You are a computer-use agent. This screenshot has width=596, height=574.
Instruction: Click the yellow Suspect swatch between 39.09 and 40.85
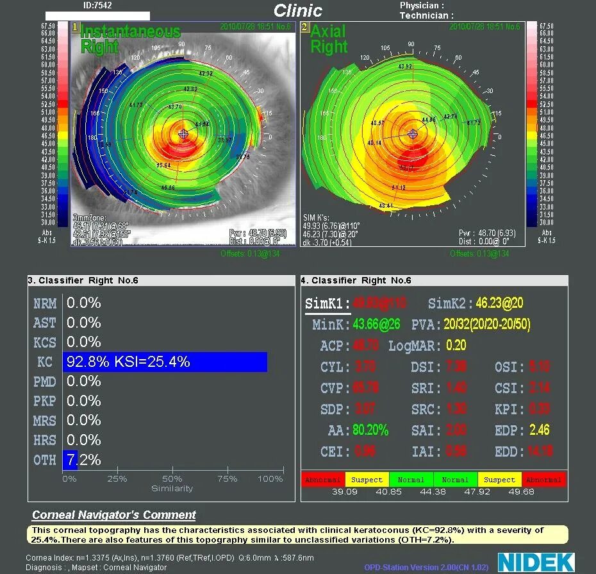tap(367, 480)
